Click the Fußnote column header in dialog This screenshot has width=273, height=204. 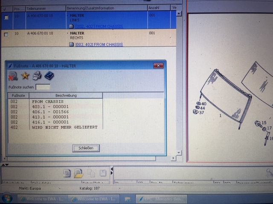[x=18, y=96]
